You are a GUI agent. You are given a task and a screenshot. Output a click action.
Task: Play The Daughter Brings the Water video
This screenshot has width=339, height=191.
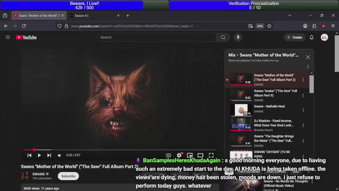(x=241, y=140)
